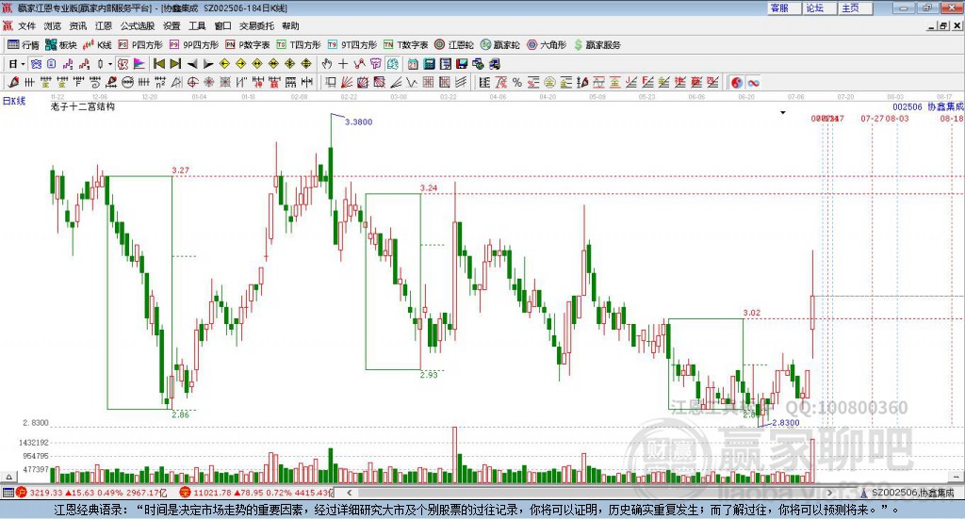Click the polyline tool with red nodes
Screen dimensions: 965x519
pyautogui.click(x=359, y=64)
